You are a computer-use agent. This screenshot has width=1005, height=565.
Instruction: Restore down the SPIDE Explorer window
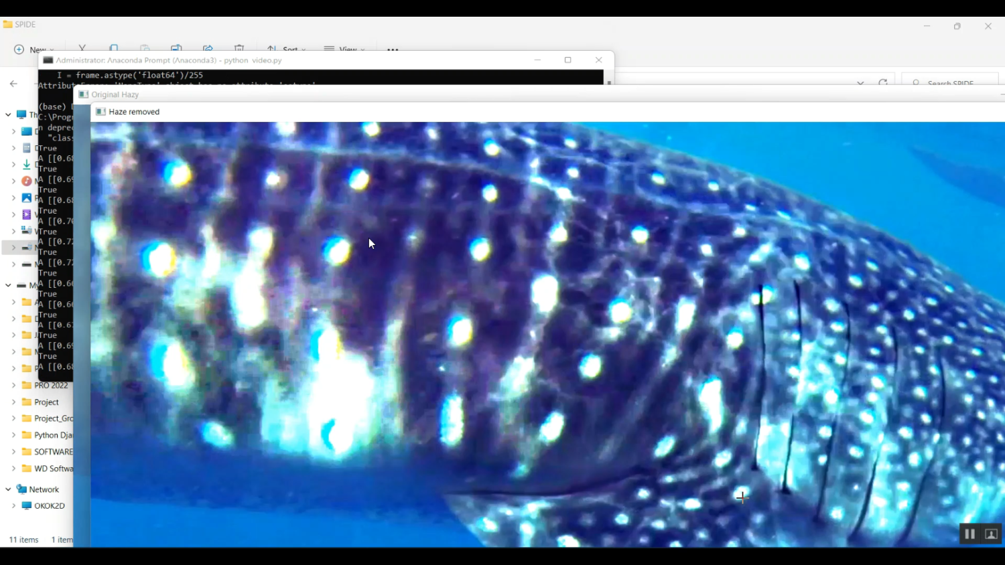[x=957, y=26]
